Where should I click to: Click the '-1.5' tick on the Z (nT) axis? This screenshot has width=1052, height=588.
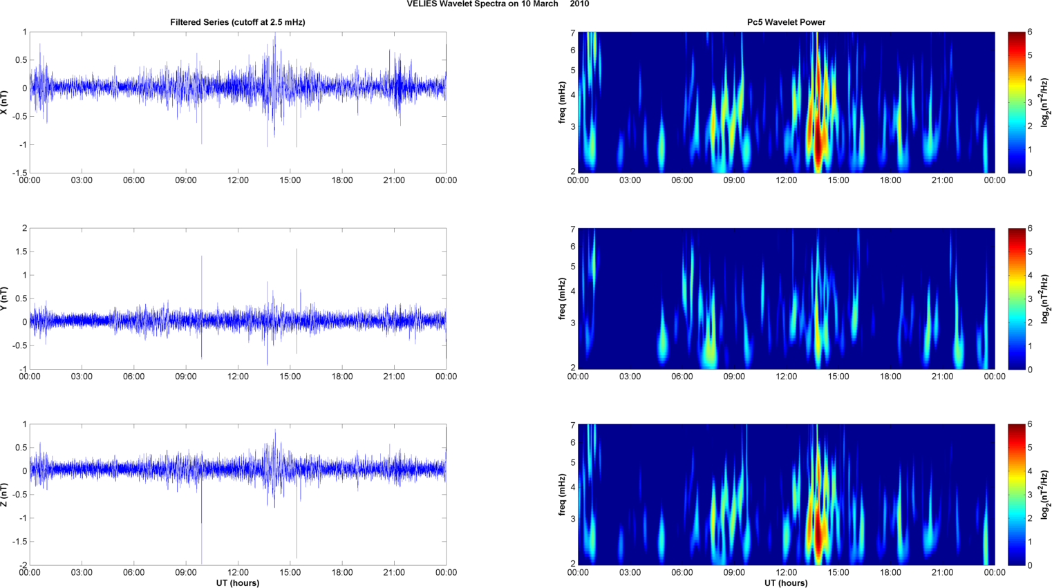coord(19,542)
